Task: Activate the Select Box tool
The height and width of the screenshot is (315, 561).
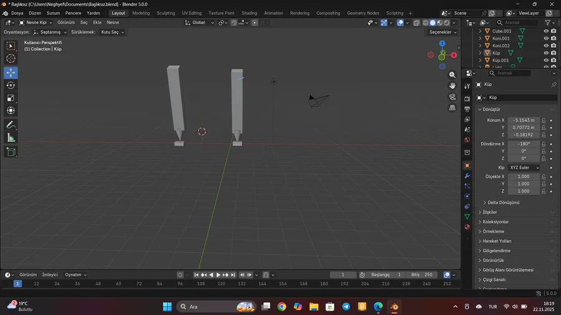Action: tap(11, 45)
